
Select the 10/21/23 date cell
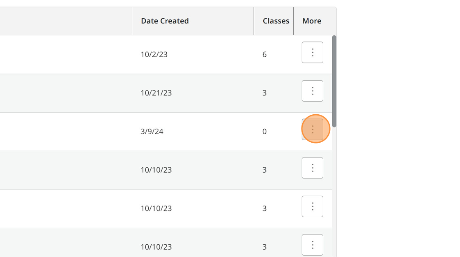[156, 93]
